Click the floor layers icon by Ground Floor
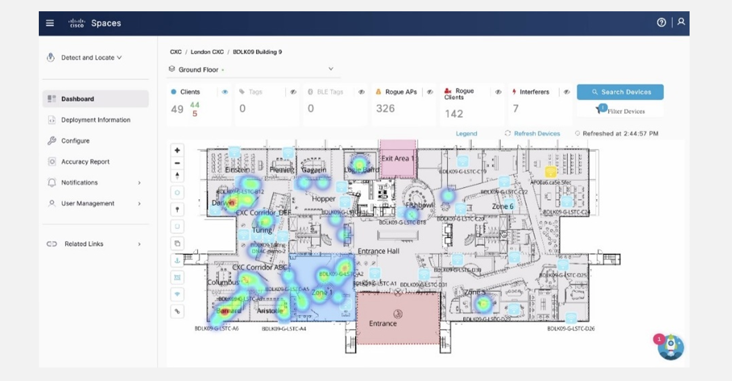Screen dimensions: 732x381 click(x=171, y=69)
